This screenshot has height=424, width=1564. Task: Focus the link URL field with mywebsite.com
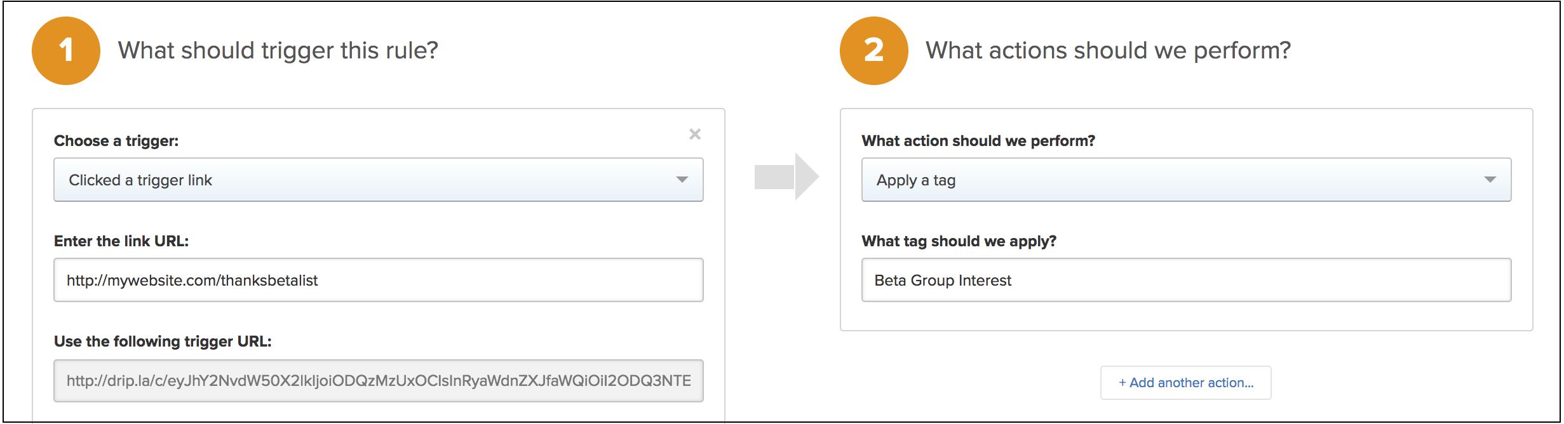click(x=378, y=280)
